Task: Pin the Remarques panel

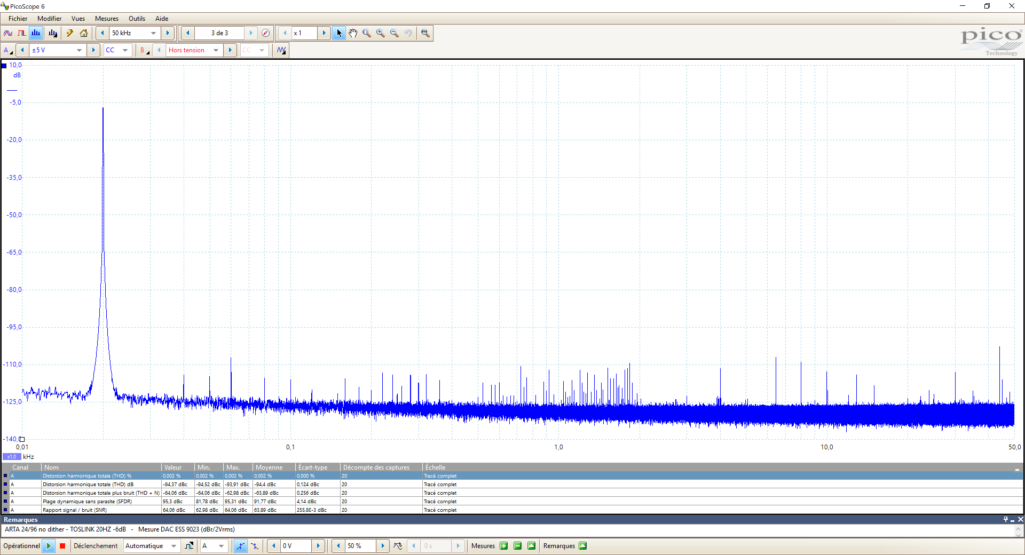Action: pos(1006,520)
